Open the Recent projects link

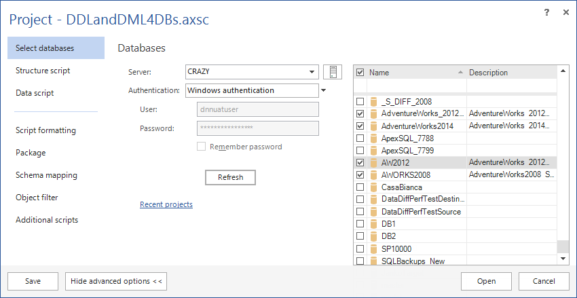(x=166, y=204)
